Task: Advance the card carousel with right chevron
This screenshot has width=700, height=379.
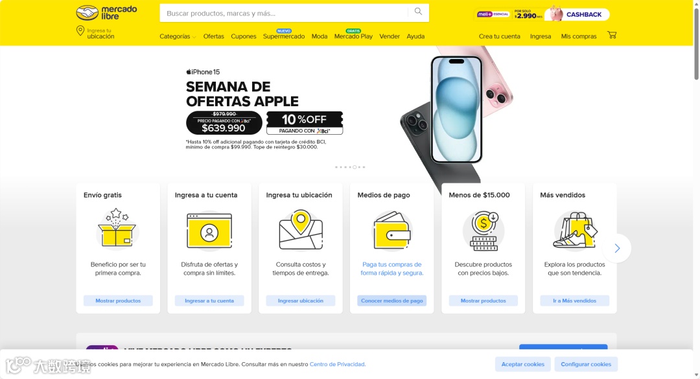Action: pyautogui.click(x=617, y=248)
